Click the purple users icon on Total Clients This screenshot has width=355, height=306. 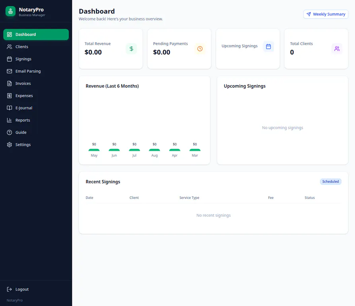[x=337, y=49]
